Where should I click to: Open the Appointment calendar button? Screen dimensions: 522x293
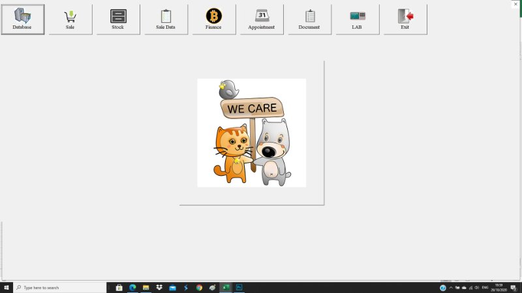click(x=261, y=20)
